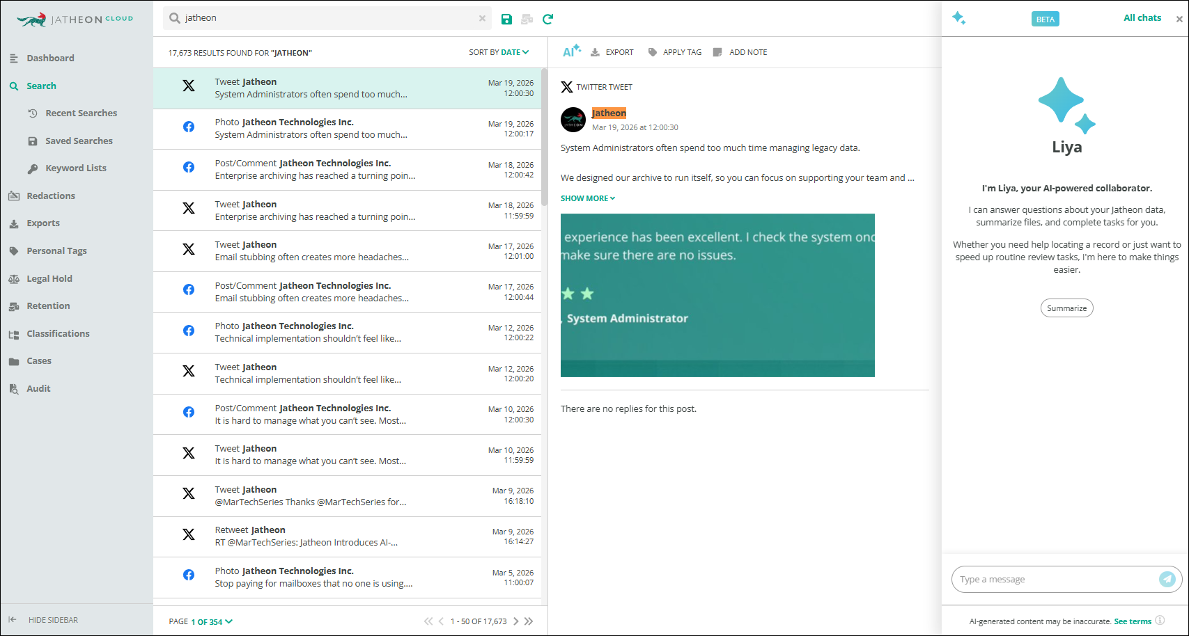
Task: Open the Sort by Date dropdown
Action: tap(499, 52)
